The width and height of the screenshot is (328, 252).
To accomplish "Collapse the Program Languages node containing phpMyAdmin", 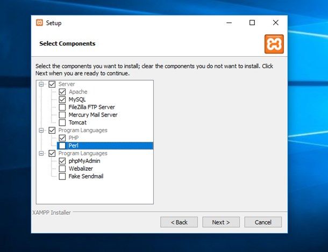I will tap(41, 153).
